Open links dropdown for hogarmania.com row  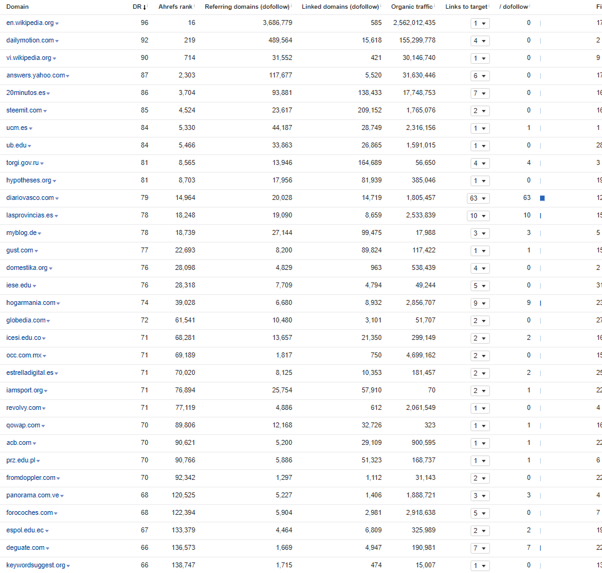(x=480, y=303)
